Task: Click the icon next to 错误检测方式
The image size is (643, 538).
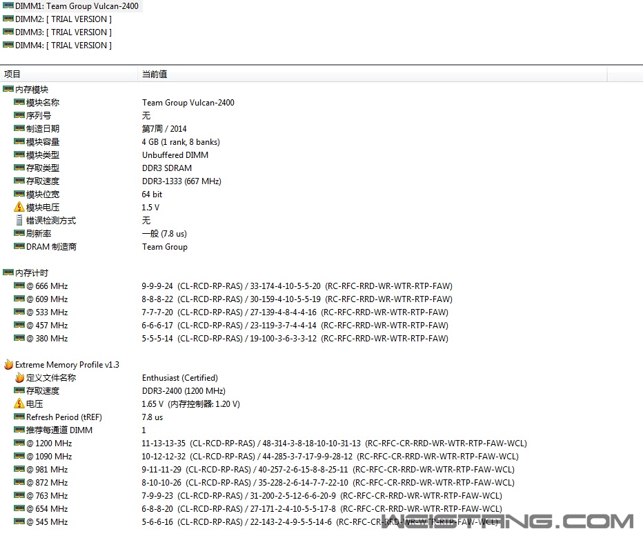Action: 19,221
